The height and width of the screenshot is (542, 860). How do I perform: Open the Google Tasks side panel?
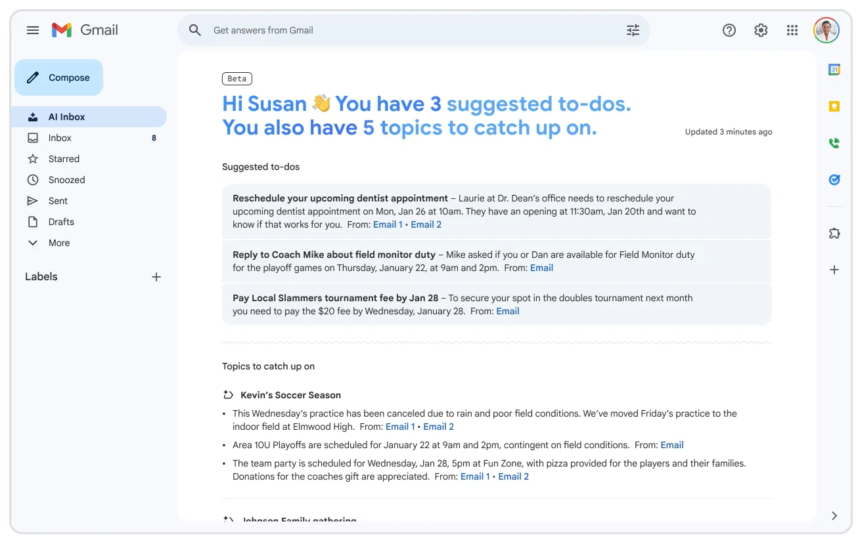click(x=834, y=179)
